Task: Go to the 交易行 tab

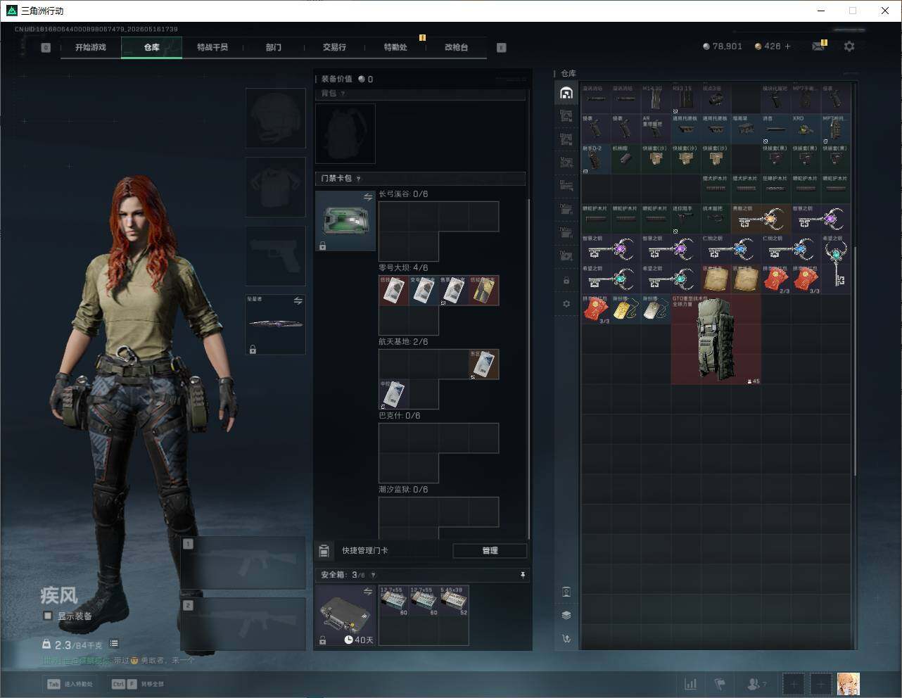Action: click(334, 47)
